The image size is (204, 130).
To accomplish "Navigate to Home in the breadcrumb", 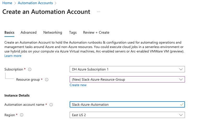I will coord(7,3).
